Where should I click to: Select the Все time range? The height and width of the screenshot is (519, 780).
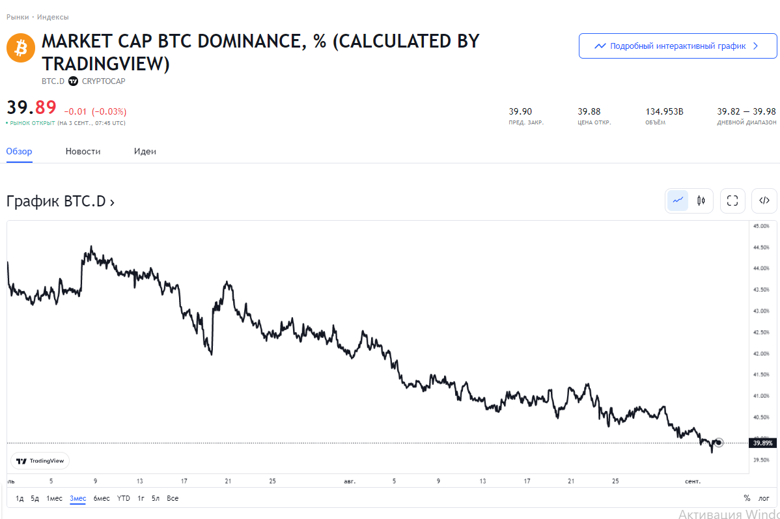[173, 498]
